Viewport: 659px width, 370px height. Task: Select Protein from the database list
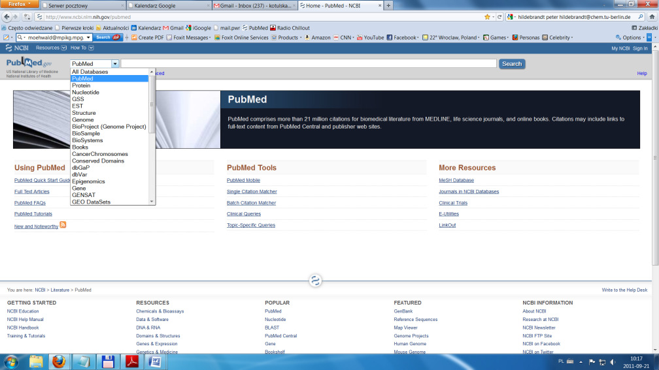coord(110,85)
